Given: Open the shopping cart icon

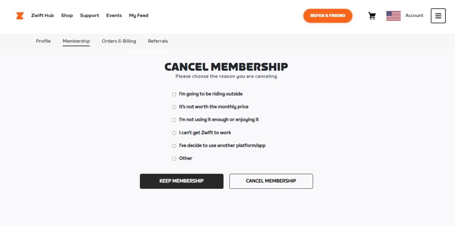Looking at the screenshot, I should (x=372, y=16).
